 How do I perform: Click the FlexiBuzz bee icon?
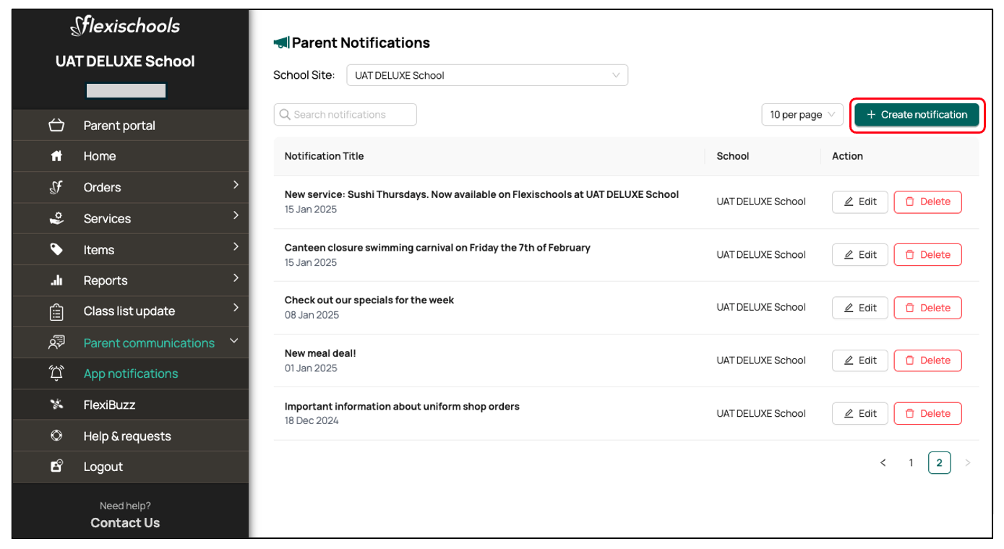point(56,405)
